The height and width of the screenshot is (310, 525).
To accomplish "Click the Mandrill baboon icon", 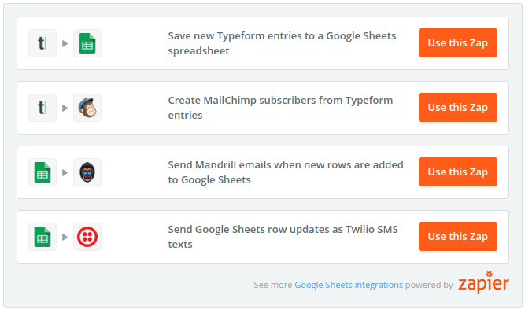I will coord(87,172).
